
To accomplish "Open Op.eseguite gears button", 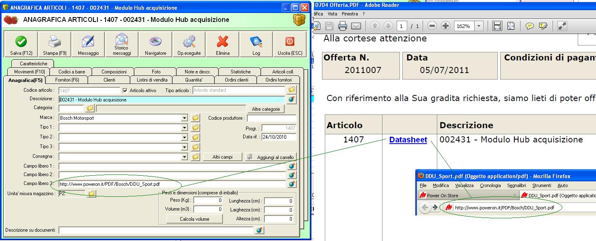I will [x=189, y=45].
